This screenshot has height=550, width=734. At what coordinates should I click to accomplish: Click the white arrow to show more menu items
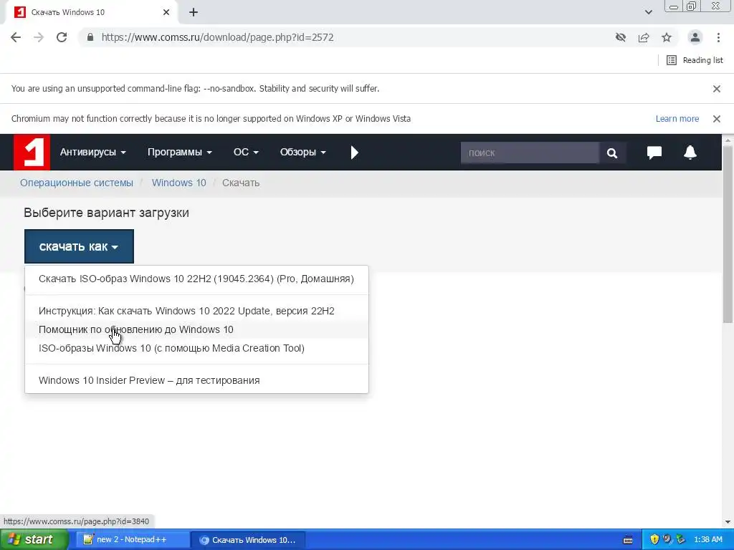click(x=354, y=153)
